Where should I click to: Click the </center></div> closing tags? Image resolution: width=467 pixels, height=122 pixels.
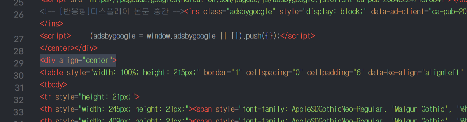coord(69,48)
